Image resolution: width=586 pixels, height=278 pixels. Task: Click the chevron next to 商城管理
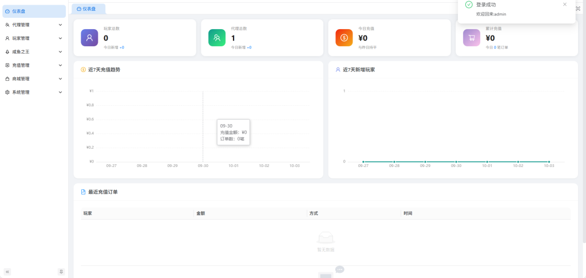point(60,79)
